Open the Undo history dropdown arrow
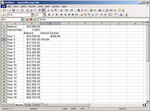 (69, 10)
